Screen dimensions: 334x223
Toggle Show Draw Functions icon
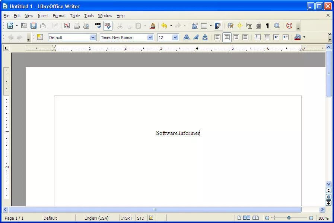tap(218, 26)
